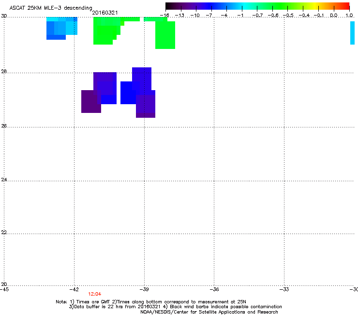The height and width of the screenshot is (315, 358).
Task: Click the color scale label -0.6
Action: (x=273, y=16)
